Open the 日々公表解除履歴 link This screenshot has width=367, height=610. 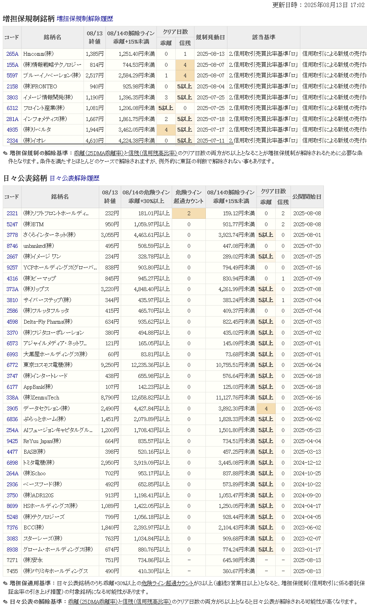(74, 178)
